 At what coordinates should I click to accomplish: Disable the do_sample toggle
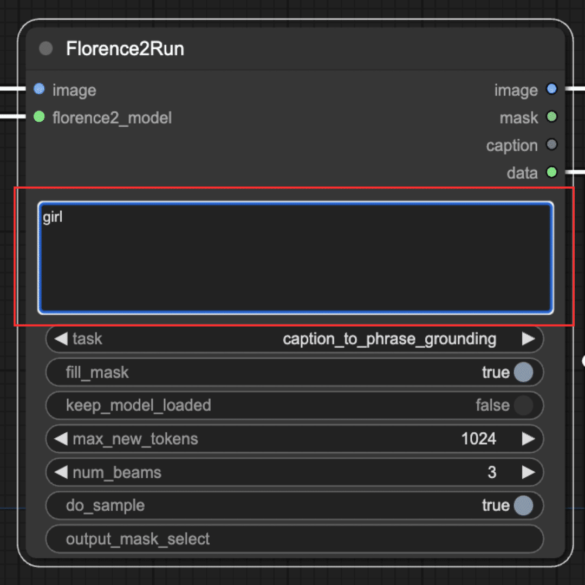coord(523,505)
